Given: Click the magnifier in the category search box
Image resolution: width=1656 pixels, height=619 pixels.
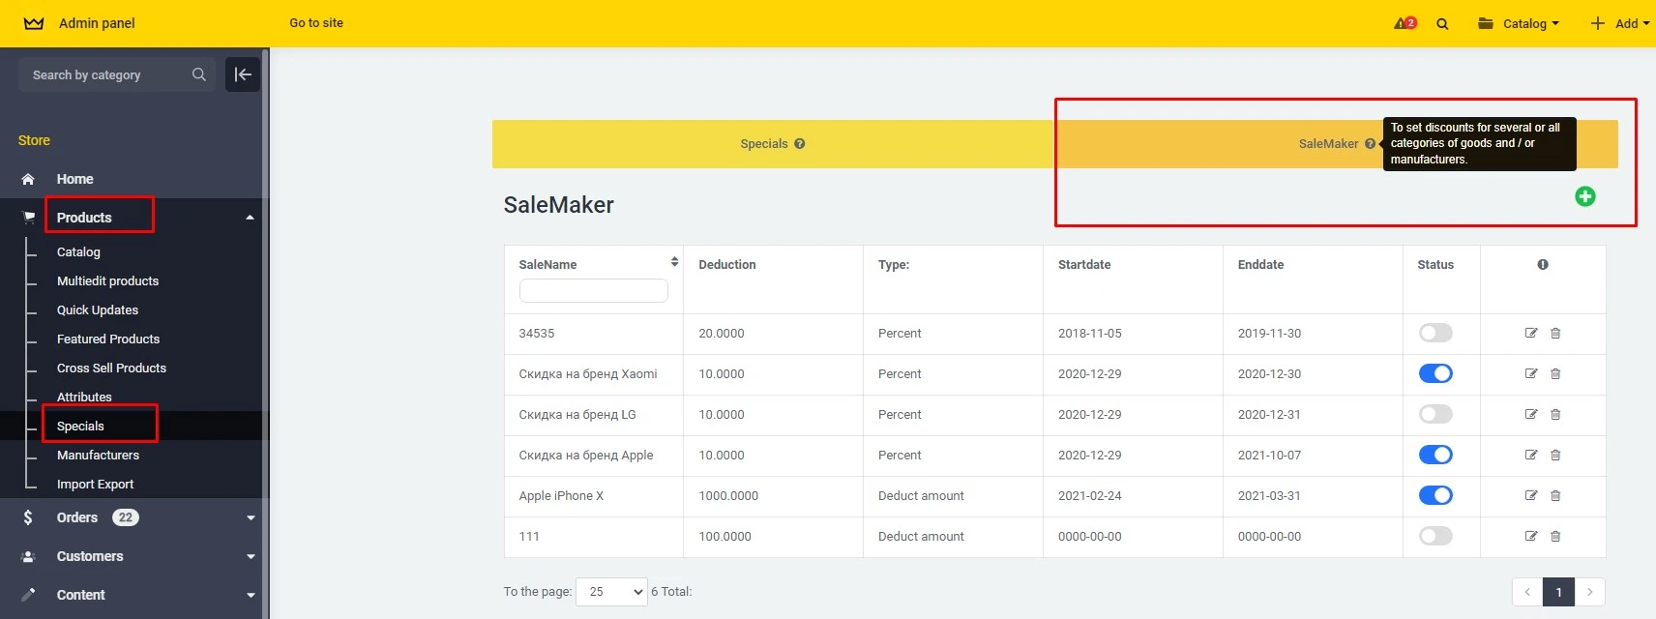Looking at the screenshot, I should point(199,74).
